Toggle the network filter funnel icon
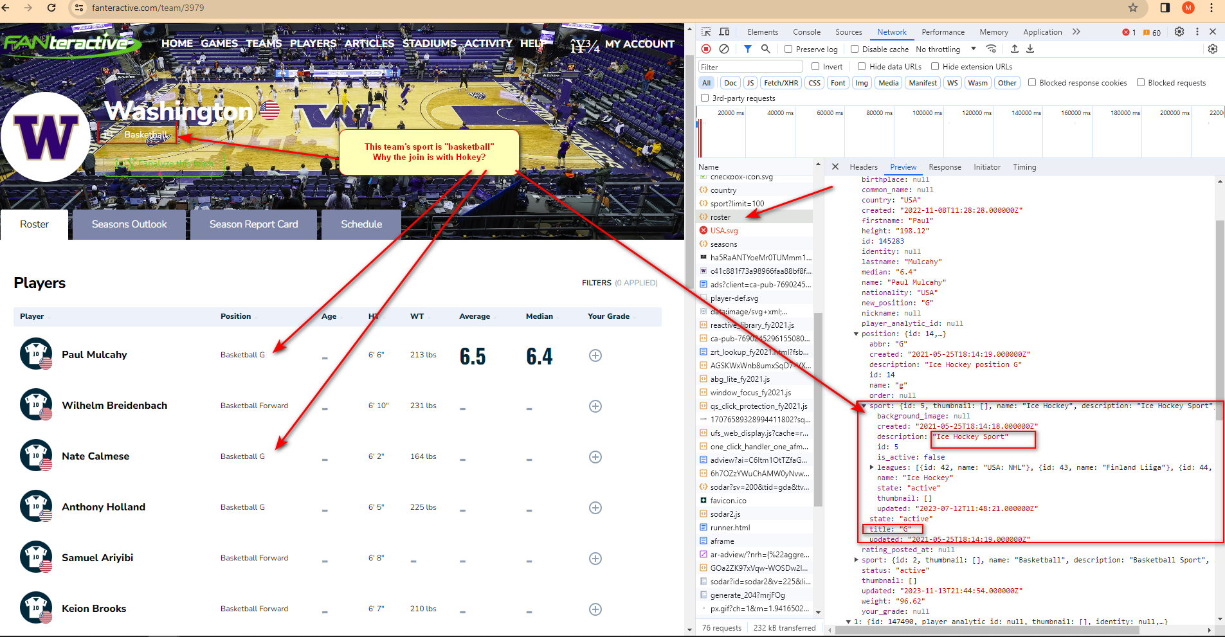The width and height of the screenshot is (1225, 637). tap(748, 49)
